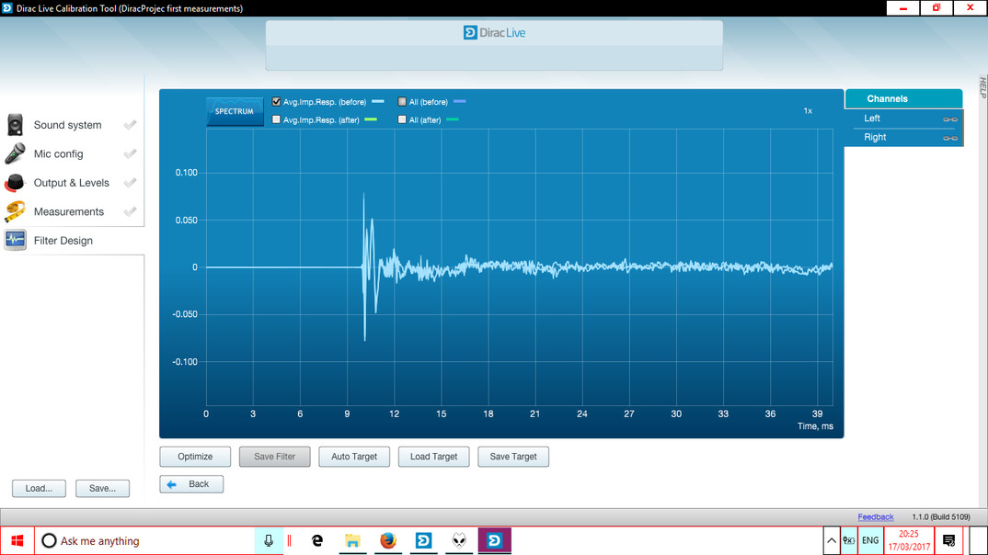Screen dimensions: 988x555
Task: Click the link icon for Right channel
Action: [x=949, y=138]
